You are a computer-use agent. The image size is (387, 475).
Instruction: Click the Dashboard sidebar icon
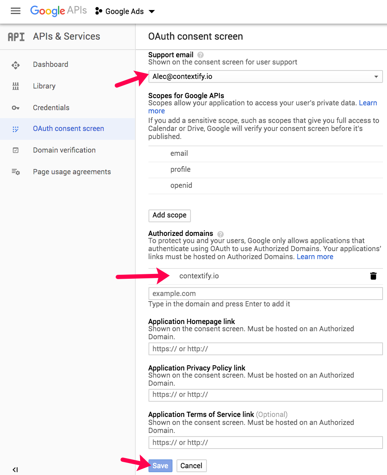[16, 65]
